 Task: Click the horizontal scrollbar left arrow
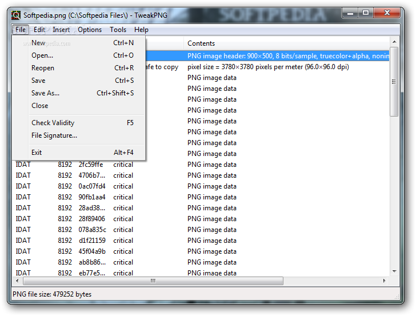(17, 281)
